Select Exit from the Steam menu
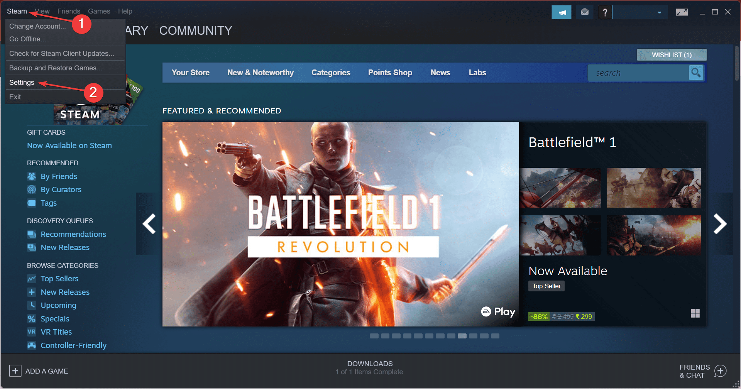The image size is (741, 389). tap(65, 97)
